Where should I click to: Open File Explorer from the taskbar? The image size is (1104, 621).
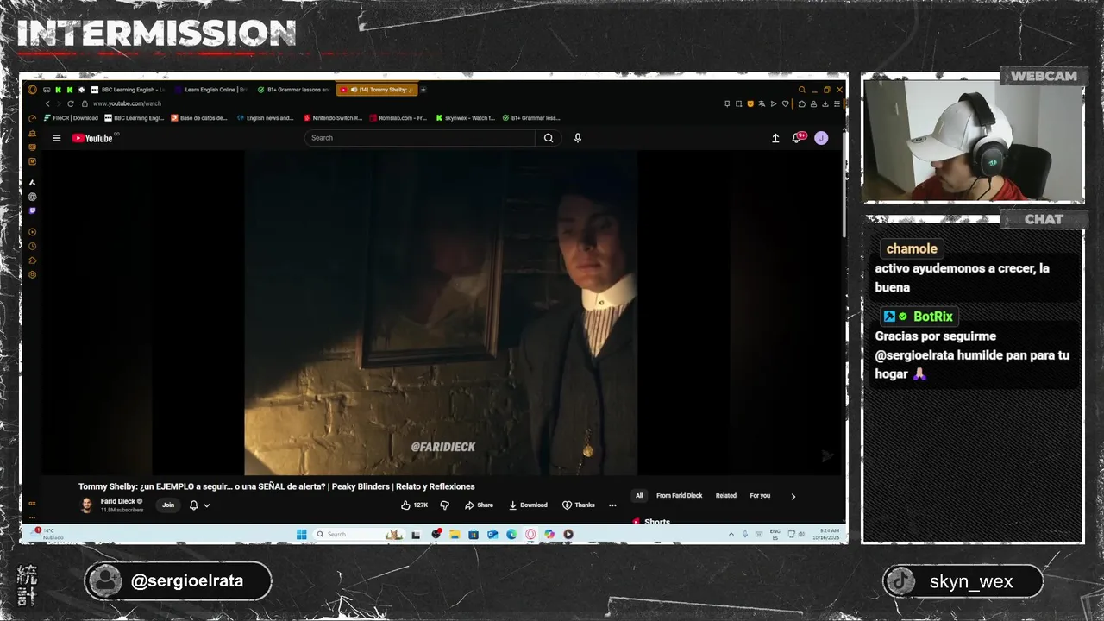click(455, 534)
